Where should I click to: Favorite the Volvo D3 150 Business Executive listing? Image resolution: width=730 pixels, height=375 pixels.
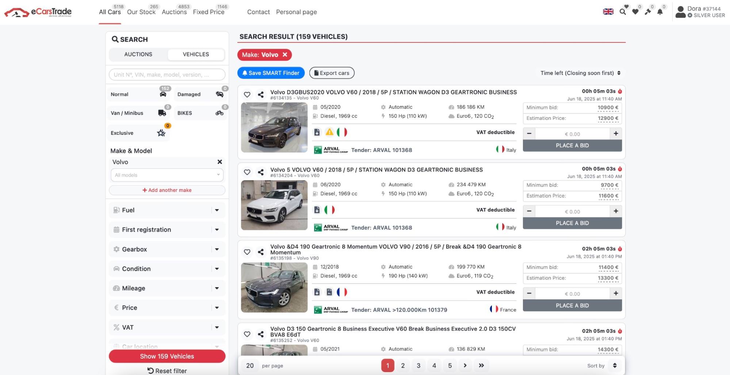pyautogui.click(x=247, y=334)
